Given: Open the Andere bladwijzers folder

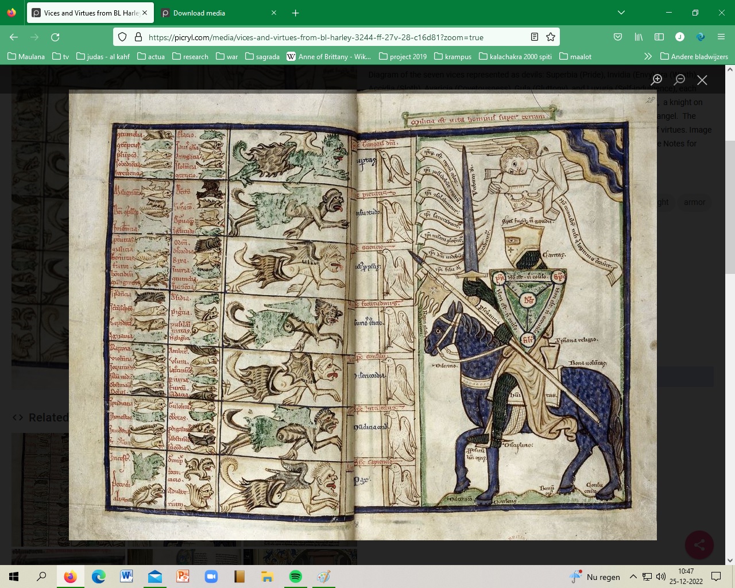Looking at the screenshot, I should (x=694, y=56).
